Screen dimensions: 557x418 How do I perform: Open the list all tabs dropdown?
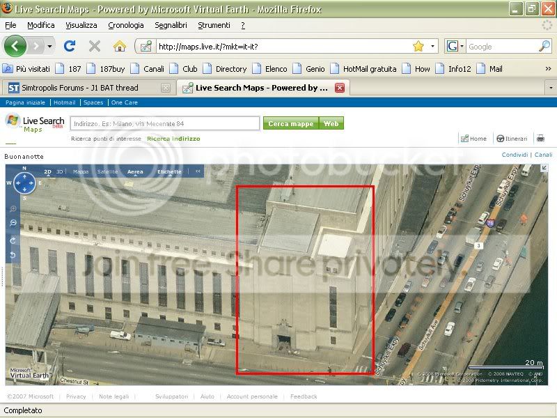click(x=551, y=88)
